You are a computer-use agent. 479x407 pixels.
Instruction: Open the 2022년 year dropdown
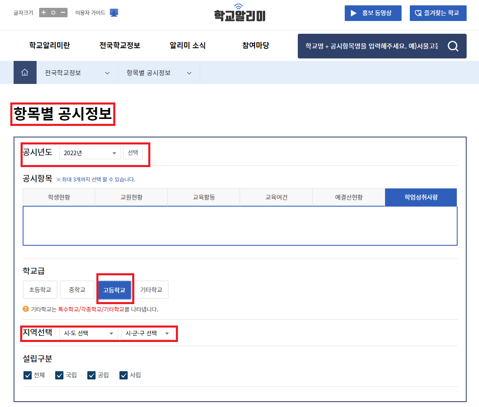90,152
